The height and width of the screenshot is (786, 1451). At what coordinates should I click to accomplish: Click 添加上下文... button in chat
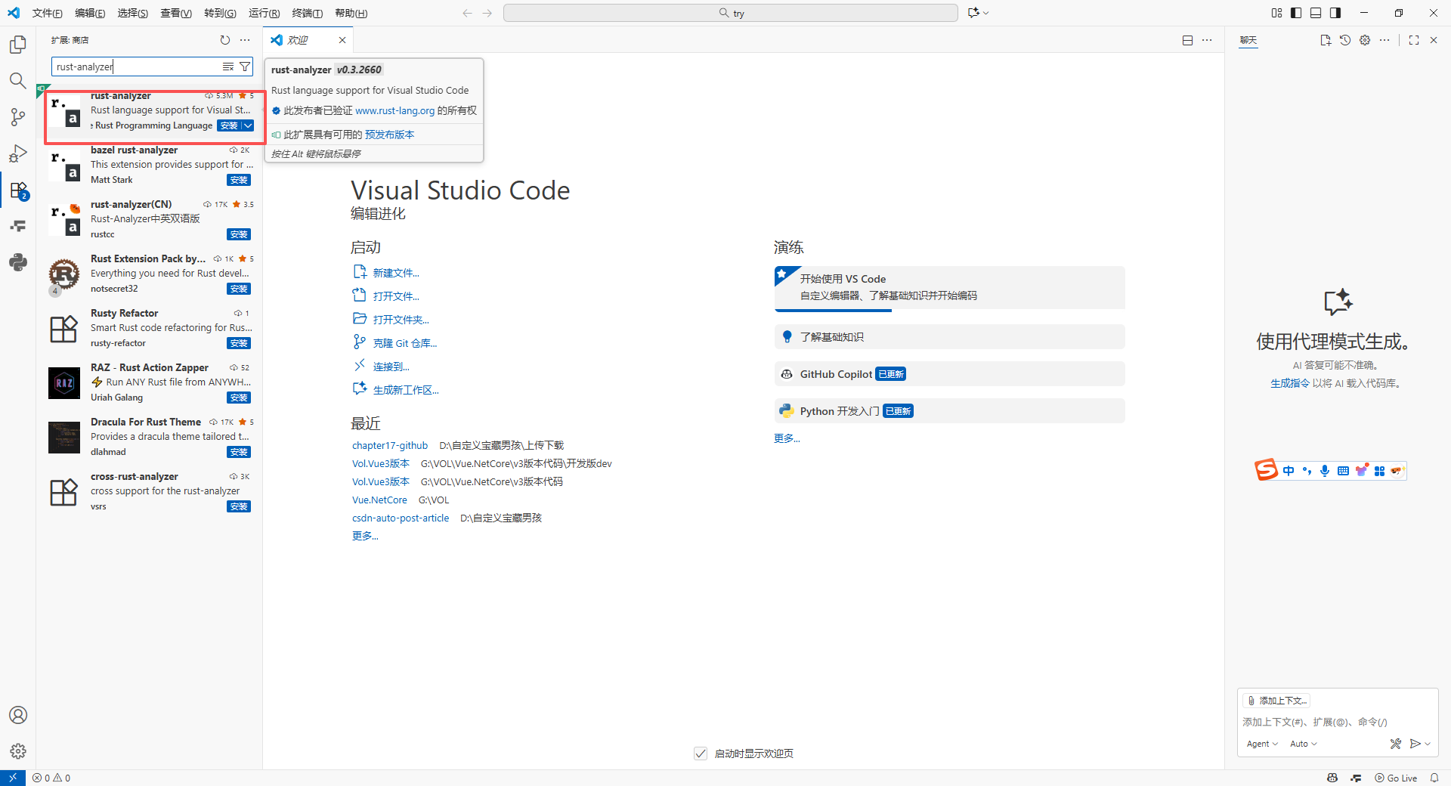[x=1276, y=701]
